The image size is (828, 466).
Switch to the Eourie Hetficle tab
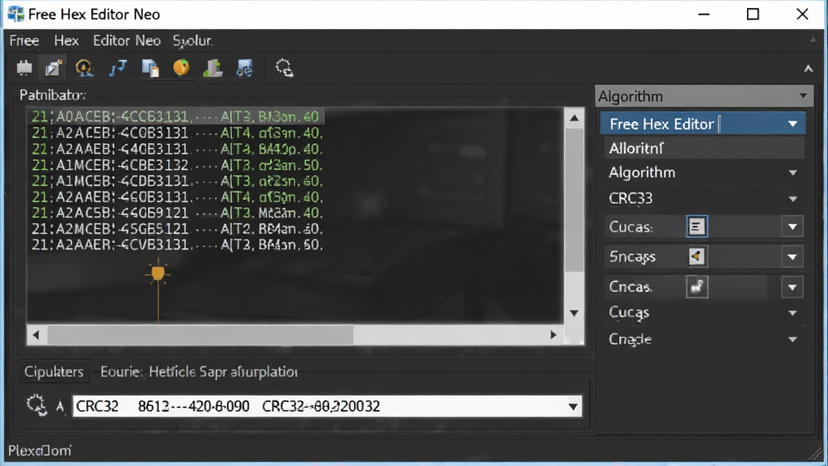199,371
